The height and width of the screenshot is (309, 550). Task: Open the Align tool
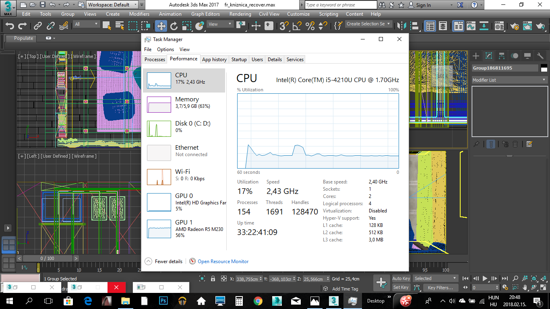pos(414,26)
